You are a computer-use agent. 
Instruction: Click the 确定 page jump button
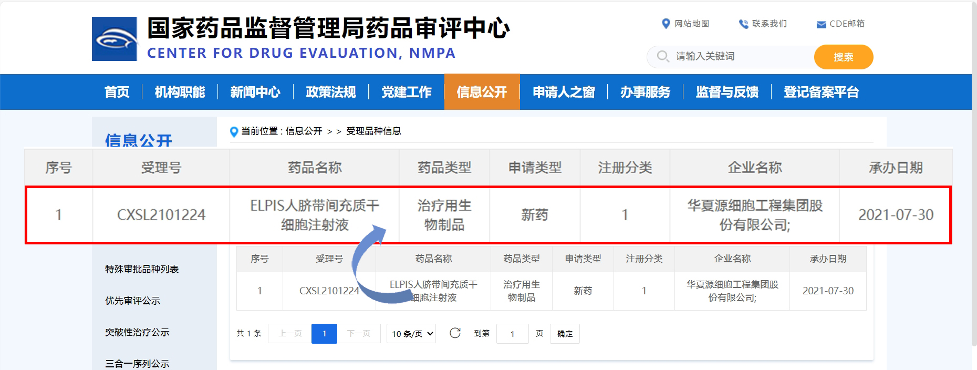pos(565,334)
